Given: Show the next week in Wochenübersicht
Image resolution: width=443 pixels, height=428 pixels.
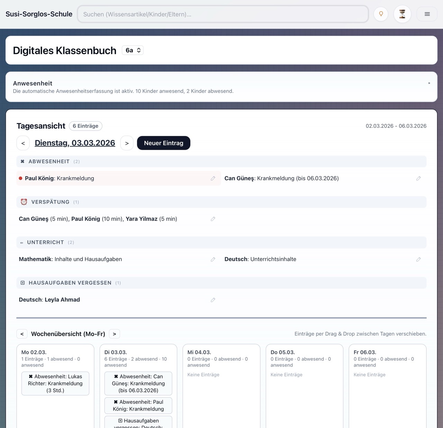Looking at the screenshot, I should pos(114,334).
